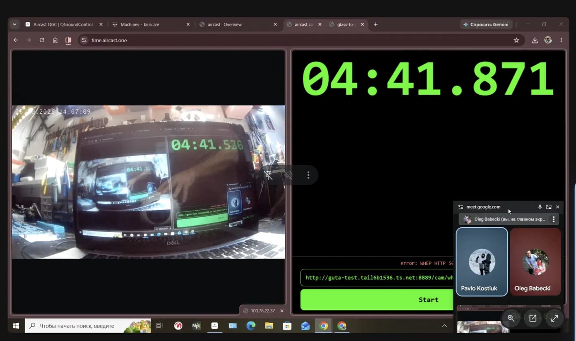The height and width of the screenshot is (341, 576).
Task: Return to tab from Meet picture-in-picture
Action: pyautogui.click(x=549, y=207)
